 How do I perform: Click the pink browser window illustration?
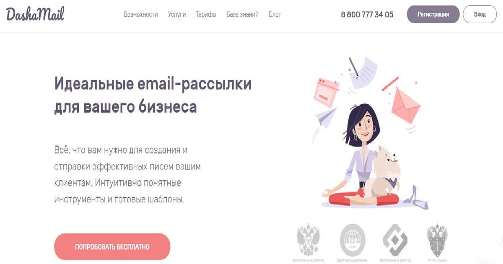327,93
